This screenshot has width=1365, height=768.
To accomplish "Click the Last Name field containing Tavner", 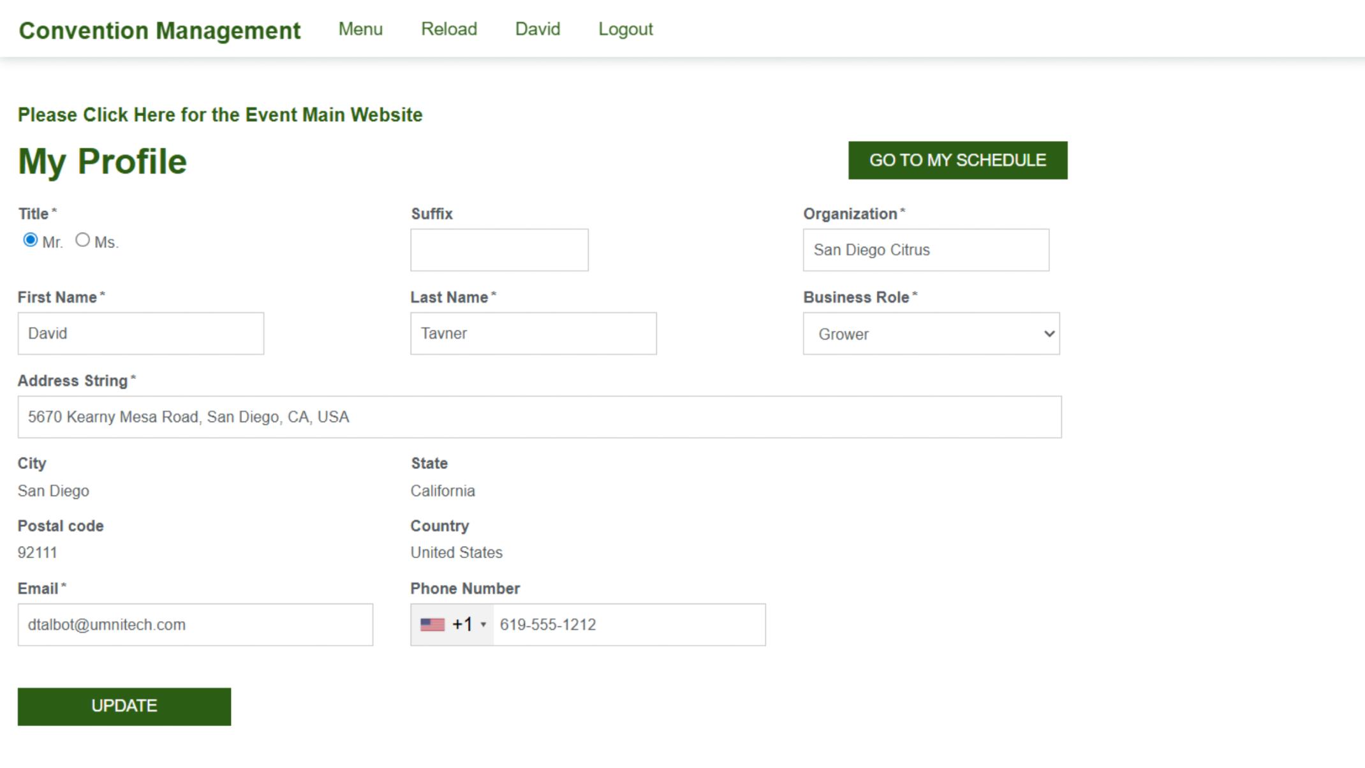I will 533,334.
